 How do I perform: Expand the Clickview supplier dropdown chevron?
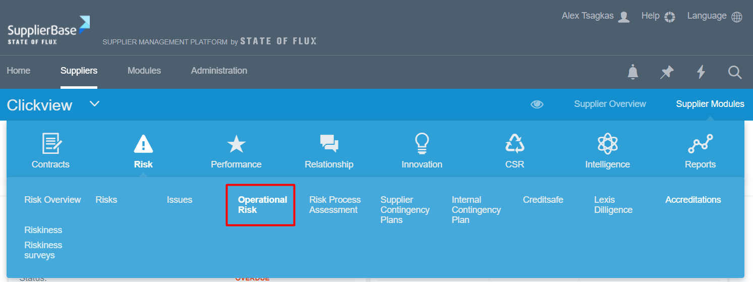pos(94,104)
